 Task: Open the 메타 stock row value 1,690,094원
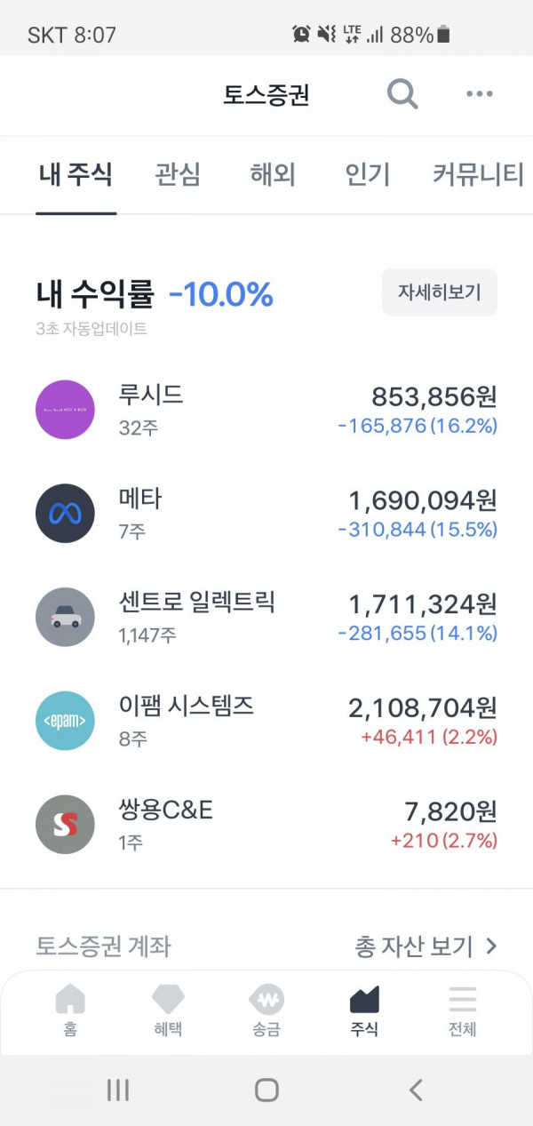(423, 501)
